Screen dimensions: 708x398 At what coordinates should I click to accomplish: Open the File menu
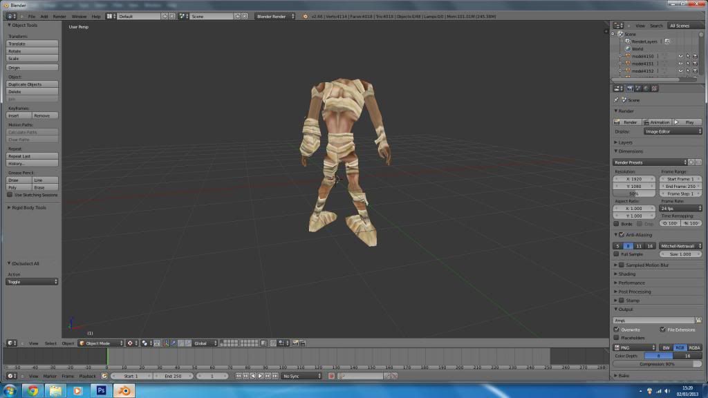point(32,17)
